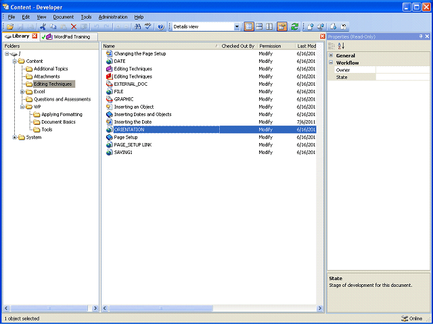Click the Copy toolbar icon
Screen dimensions: 433x324
pos(53,27)
